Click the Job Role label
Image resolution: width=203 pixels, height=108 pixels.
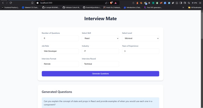click(x=45, y=46)
